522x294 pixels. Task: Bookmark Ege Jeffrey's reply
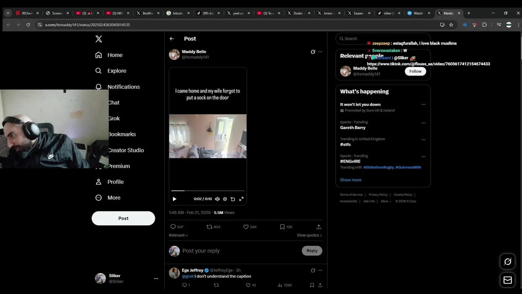point(312,285)
